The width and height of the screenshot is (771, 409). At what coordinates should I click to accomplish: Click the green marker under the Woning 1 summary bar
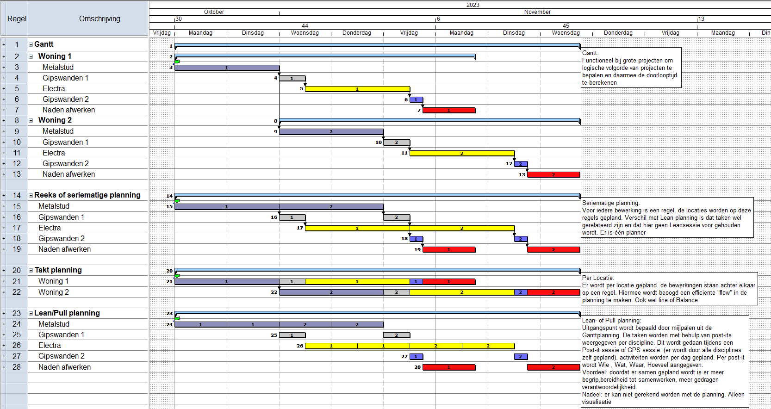pos(177,61)
